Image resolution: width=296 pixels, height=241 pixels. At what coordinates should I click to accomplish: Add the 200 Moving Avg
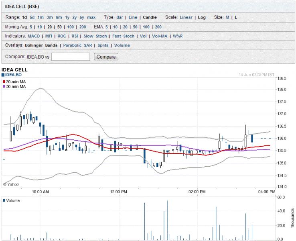83,27
